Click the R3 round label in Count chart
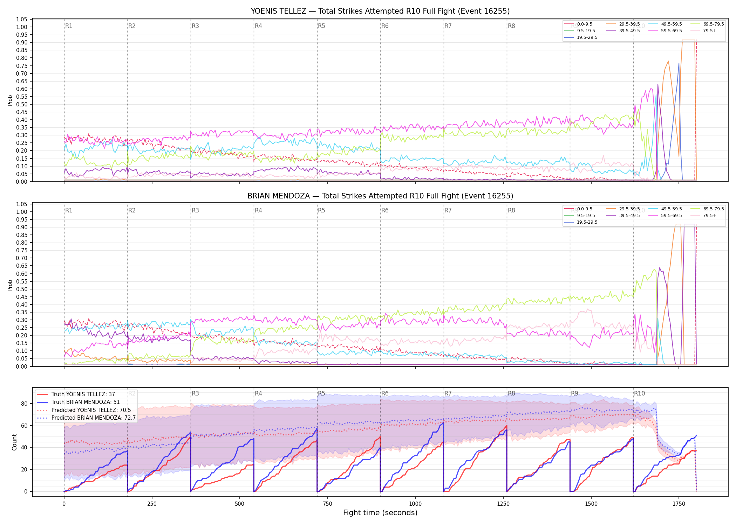Screen dimensions: 736x525 point(195,393)
